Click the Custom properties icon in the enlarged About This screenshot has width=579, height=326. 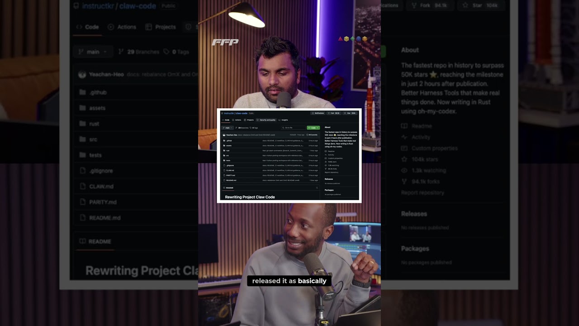click(404, 148)
